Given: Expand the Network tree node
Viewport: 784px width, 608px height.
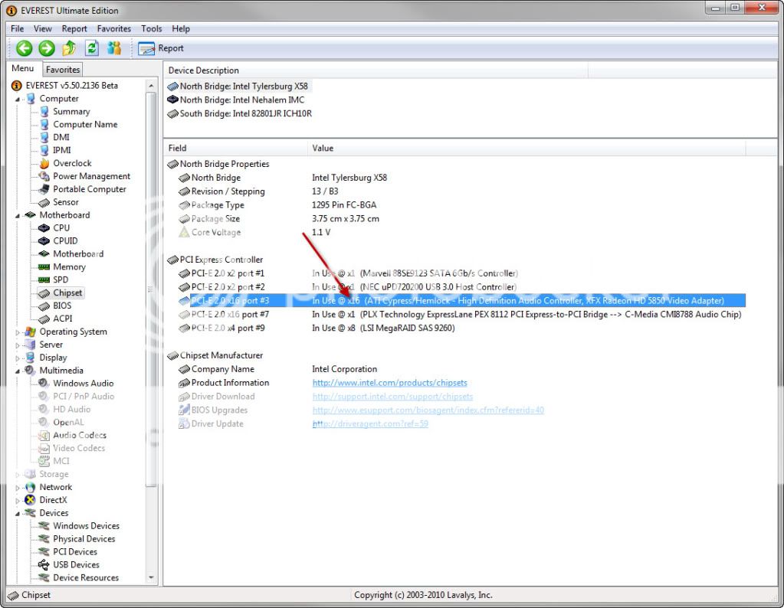Looking at the screenshot, I should click(18, 488).
